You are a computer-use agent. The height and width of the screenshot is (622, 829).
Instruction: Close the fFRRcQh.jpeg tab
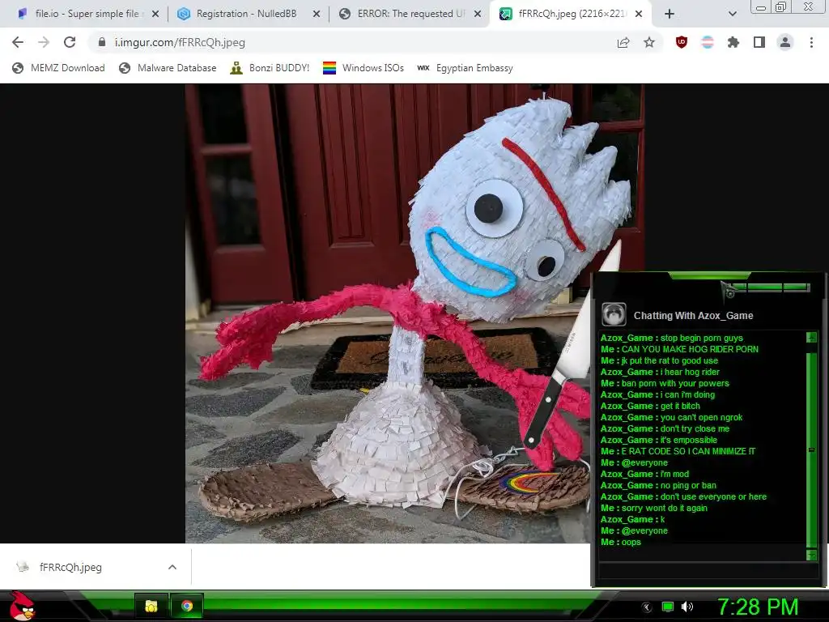639,14
